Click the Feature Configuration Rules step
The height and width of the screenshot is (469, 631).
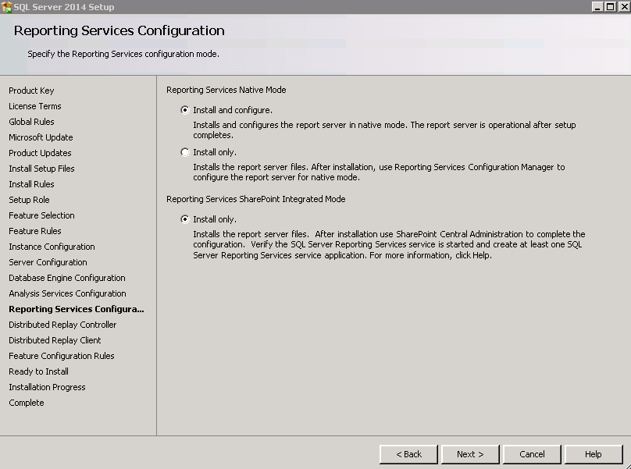(62, 356)
